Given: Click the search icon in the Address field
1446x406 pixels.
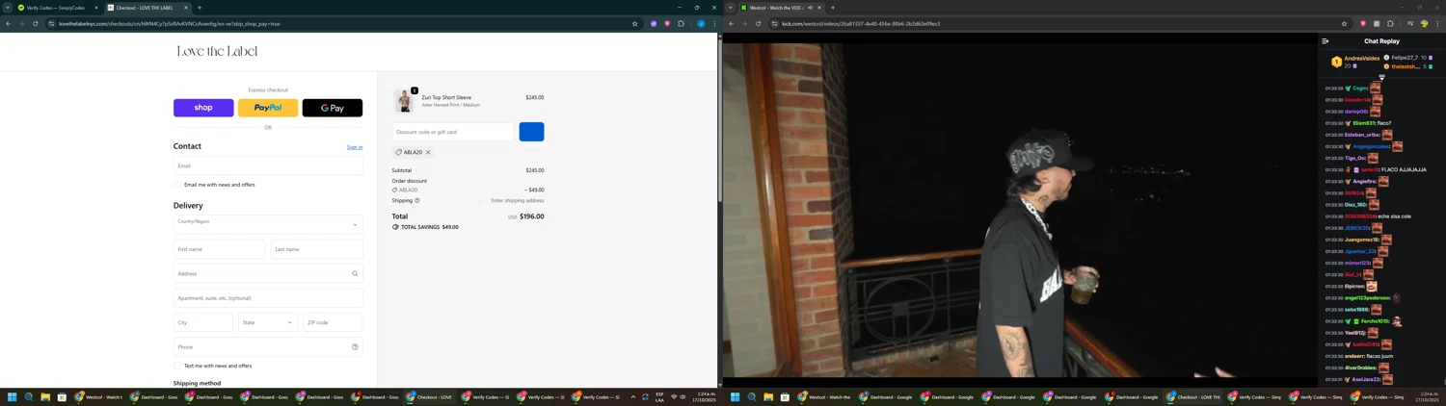Looking at the screenshot, I should tap(355, 273).
